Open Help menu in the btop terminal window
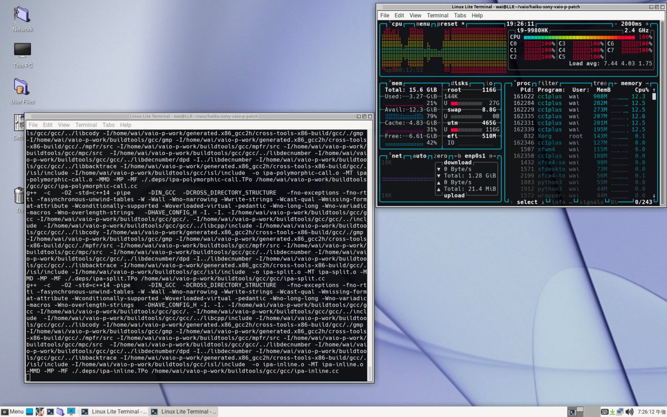The height and width of the screenshot is (417, 667). [x=477, y=16]
